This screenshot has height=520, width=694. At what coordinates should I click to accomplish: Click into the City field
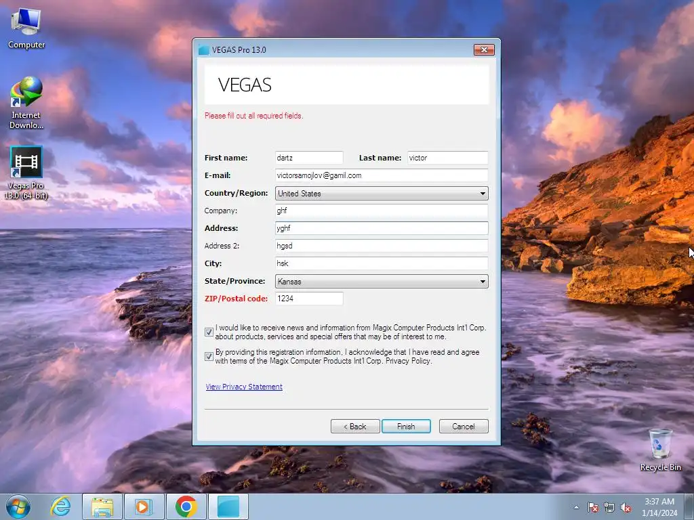pos(382,263)
